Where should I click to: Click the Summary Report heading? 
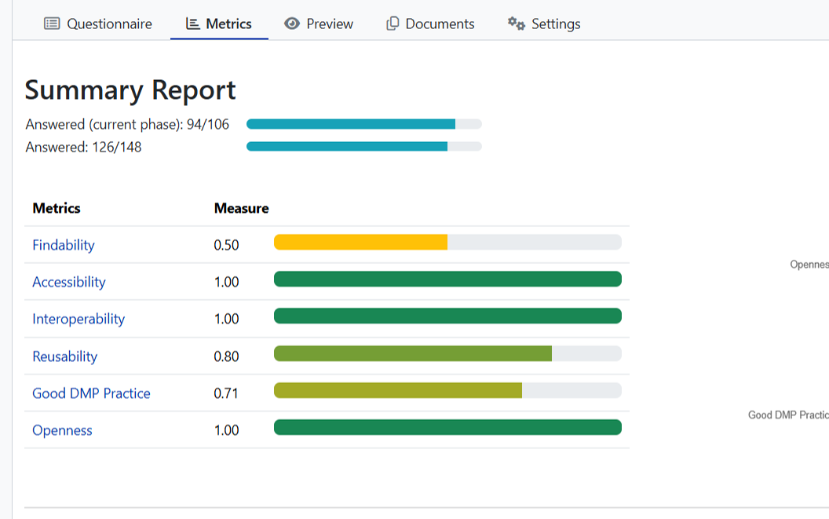coord(130,90)
